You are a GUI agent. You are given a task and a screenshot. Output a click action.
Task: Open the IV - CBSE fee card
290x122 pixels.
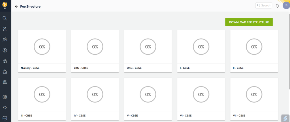click(95, 99)
